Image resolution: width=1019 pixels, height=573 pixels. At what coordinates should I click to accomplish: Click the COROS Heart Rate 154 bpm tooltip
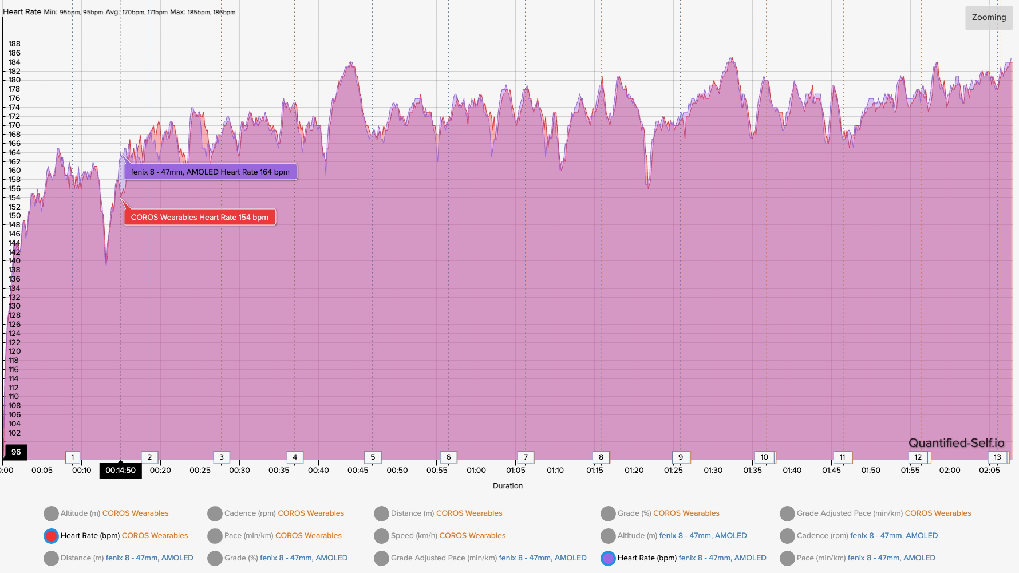200,217
